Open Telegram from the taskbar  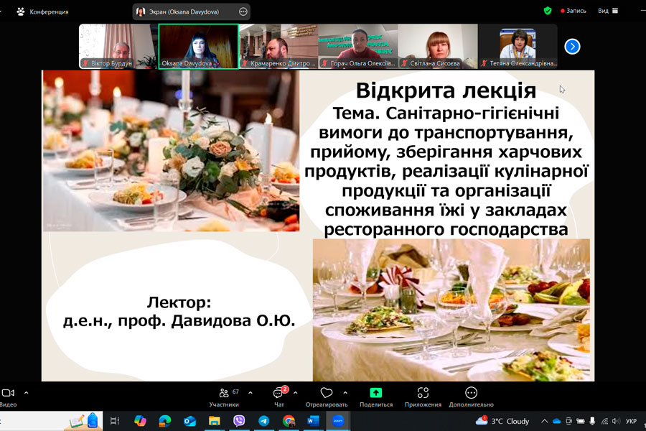coord(263,421)
